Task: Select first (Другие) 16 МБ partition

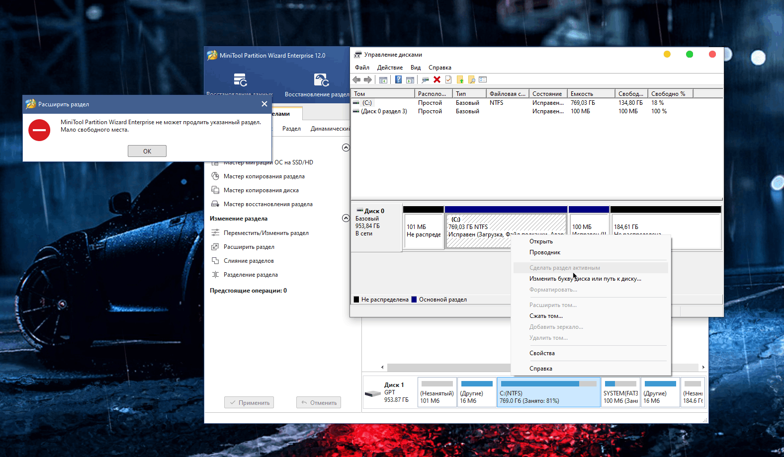Action: 477,392
